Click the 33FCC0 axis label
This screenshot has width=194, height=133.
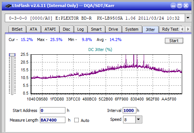pos(73,99)
